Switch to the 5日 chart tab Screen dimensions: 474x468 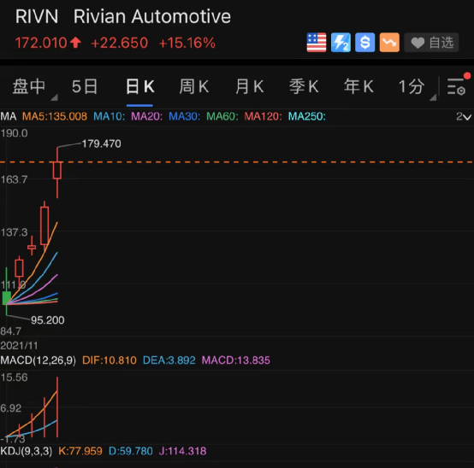[85, 86]
